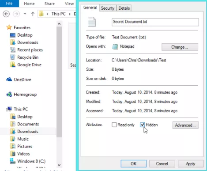207x171 pixels.
Task: Select OneDrive label in sidebar
Action: [23, 80]
